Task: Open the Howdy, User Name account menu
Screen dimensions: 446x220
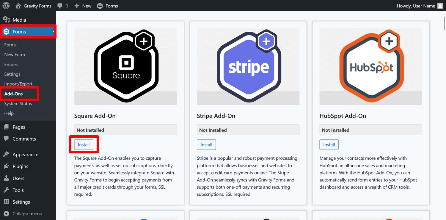Action: [416, 6]
